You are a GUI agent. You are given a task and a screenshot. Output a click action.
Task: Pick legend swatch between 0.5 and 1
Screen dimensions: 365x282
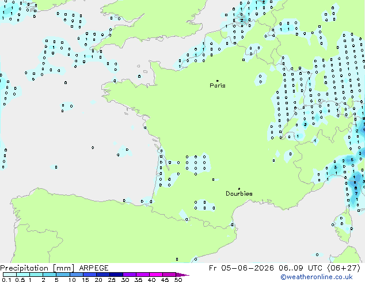pos(23,275)
